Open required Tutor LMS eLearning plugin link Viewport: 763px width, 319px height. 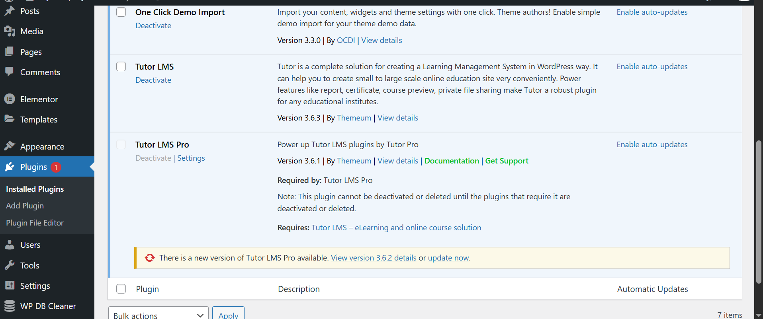(396, 228)
